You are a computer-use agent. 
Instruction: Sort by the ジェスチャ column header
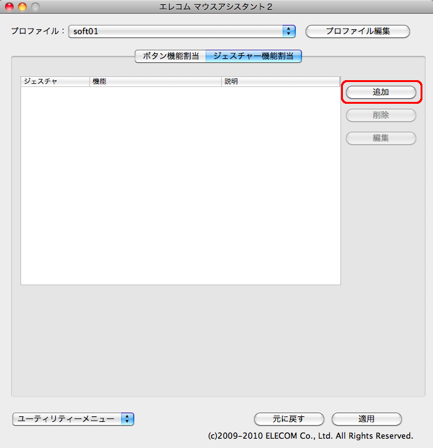(55, 81)
